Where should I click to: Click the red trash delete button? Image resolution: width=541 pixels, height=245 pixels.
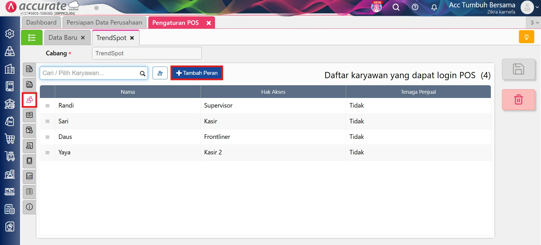518,100
